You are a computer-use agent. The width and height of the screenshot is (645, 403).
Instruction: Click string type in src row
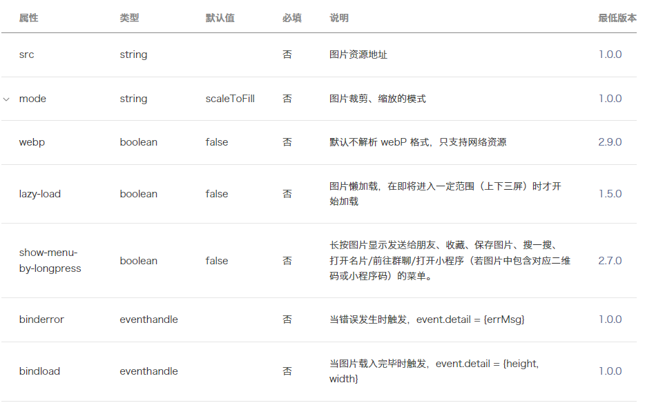[x=133, y=55]
